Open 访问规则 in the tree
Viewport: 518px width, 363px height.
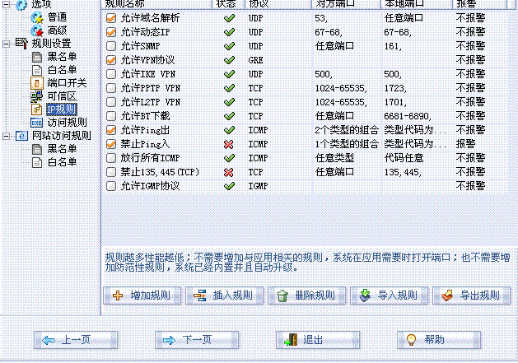67,123
